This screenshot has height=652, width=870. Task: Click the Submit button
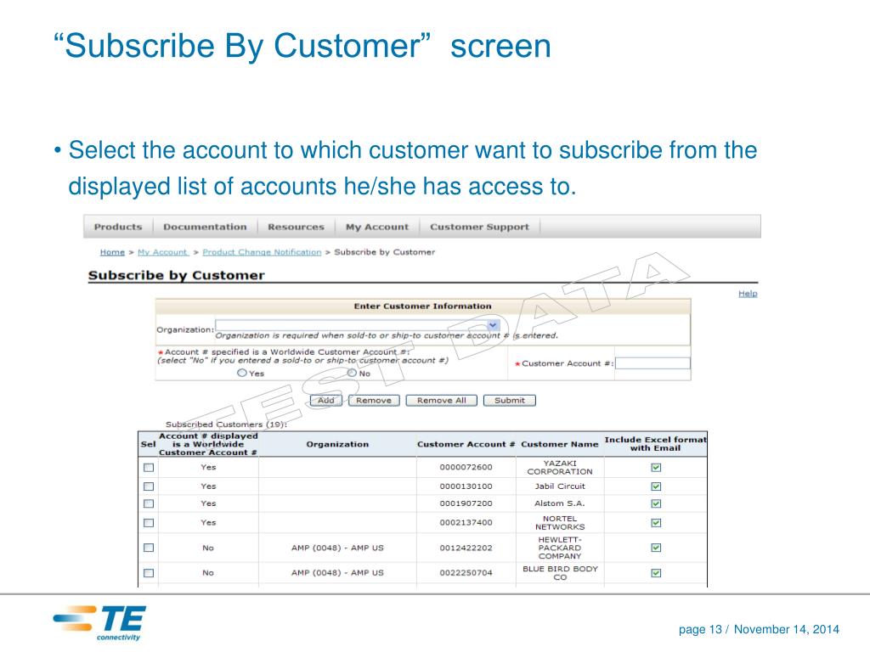(510, 401)
